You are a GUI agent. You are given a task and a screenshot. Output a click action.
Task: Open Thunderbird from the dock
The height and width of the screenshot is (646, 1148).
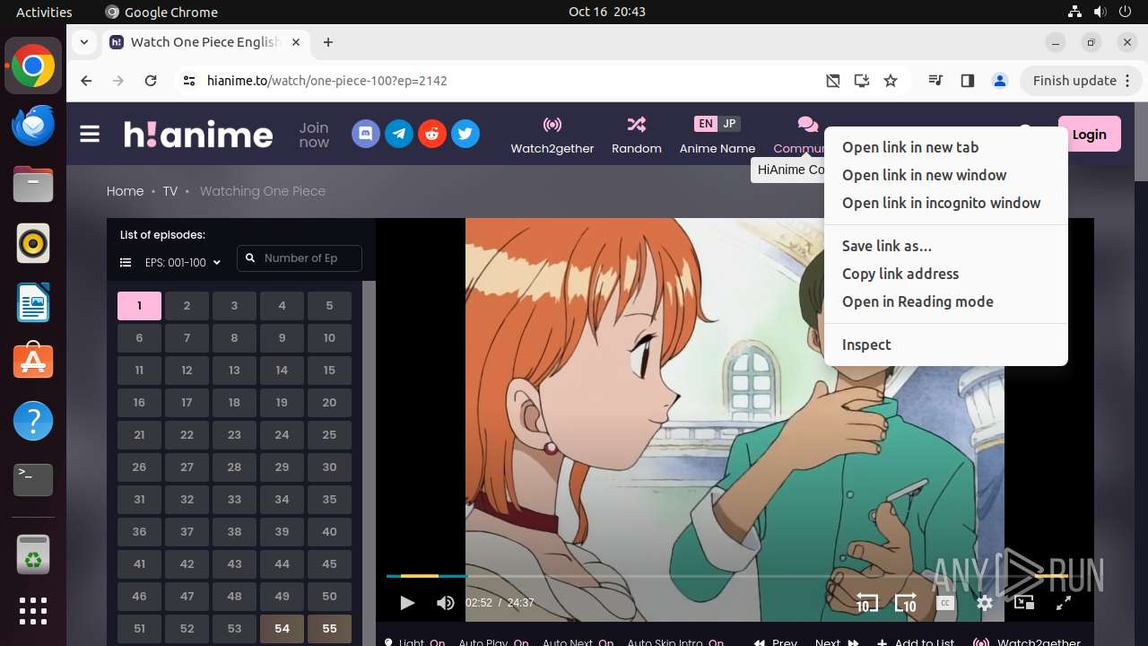[33, 126]
